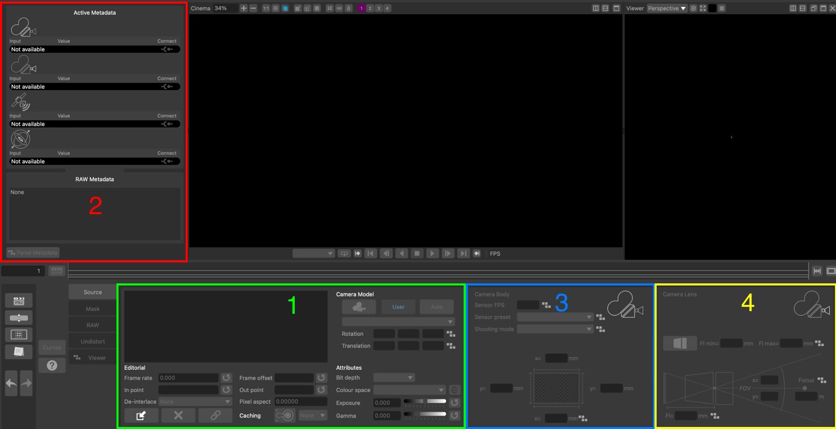Open the Colour space dropdown

click(x=409, y=390)
